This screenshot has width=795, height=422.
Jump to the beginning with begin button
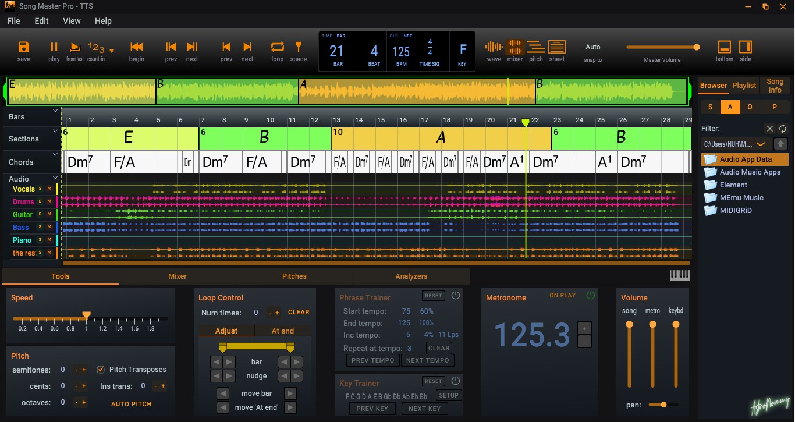point(137,47)
